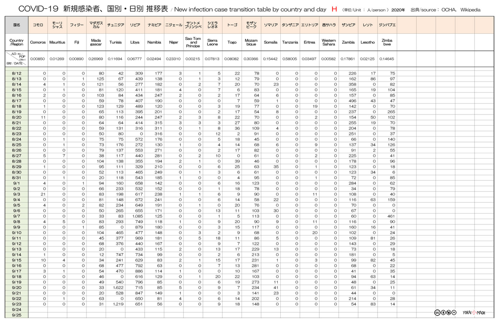This screenshot has width=499, height=321.
Task: Select the "9/7" date row label
Action: point(17,216)
